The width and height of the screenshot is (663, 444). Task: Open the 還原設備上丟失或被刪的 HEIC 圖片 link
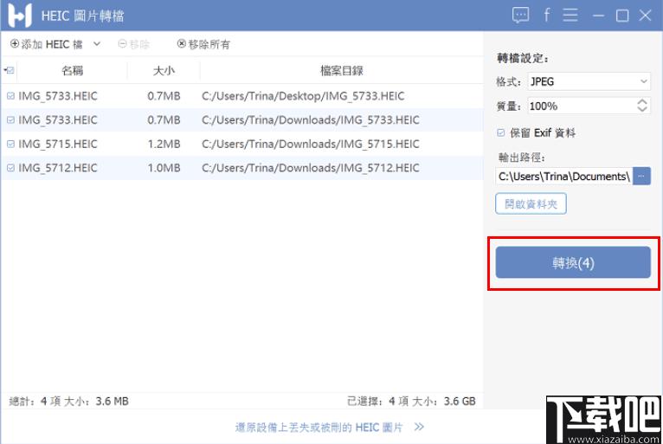319,427
